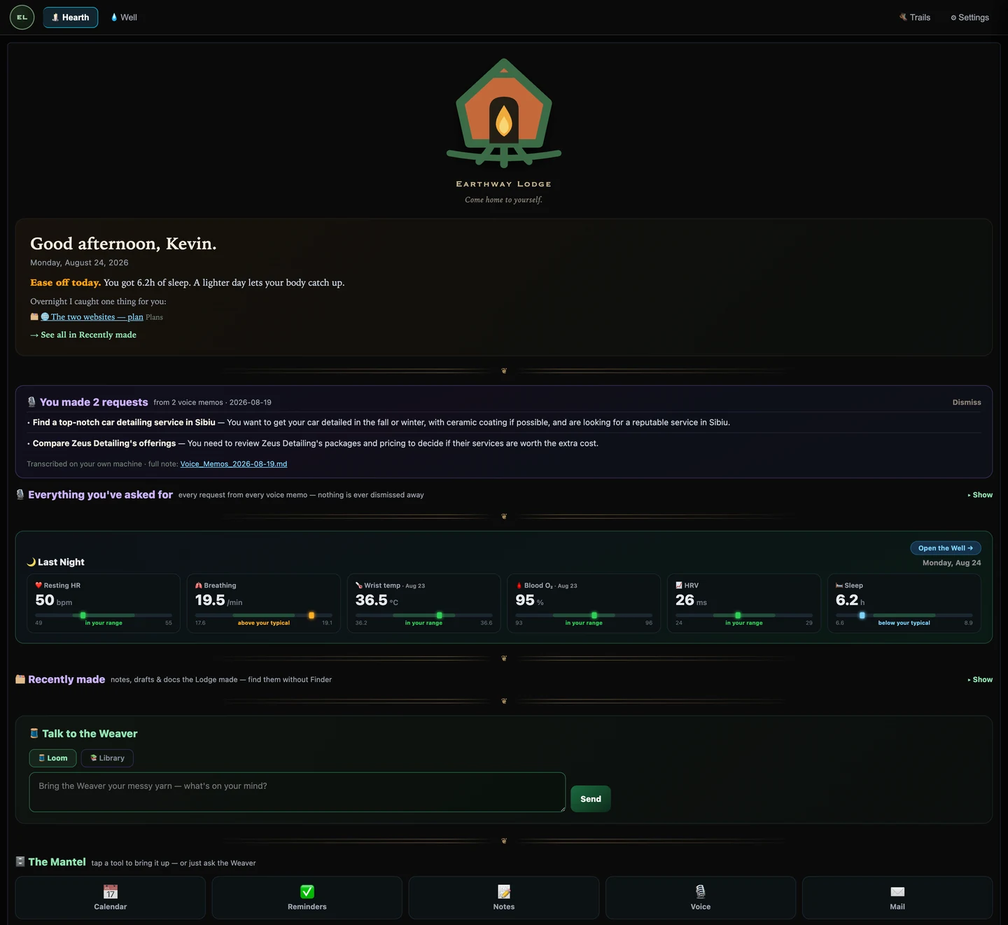Viewport: 1008px width, 925px height.
Task: Click the HRV 26 ms reading
Action: pyautogui.click(x=691, y=600)
